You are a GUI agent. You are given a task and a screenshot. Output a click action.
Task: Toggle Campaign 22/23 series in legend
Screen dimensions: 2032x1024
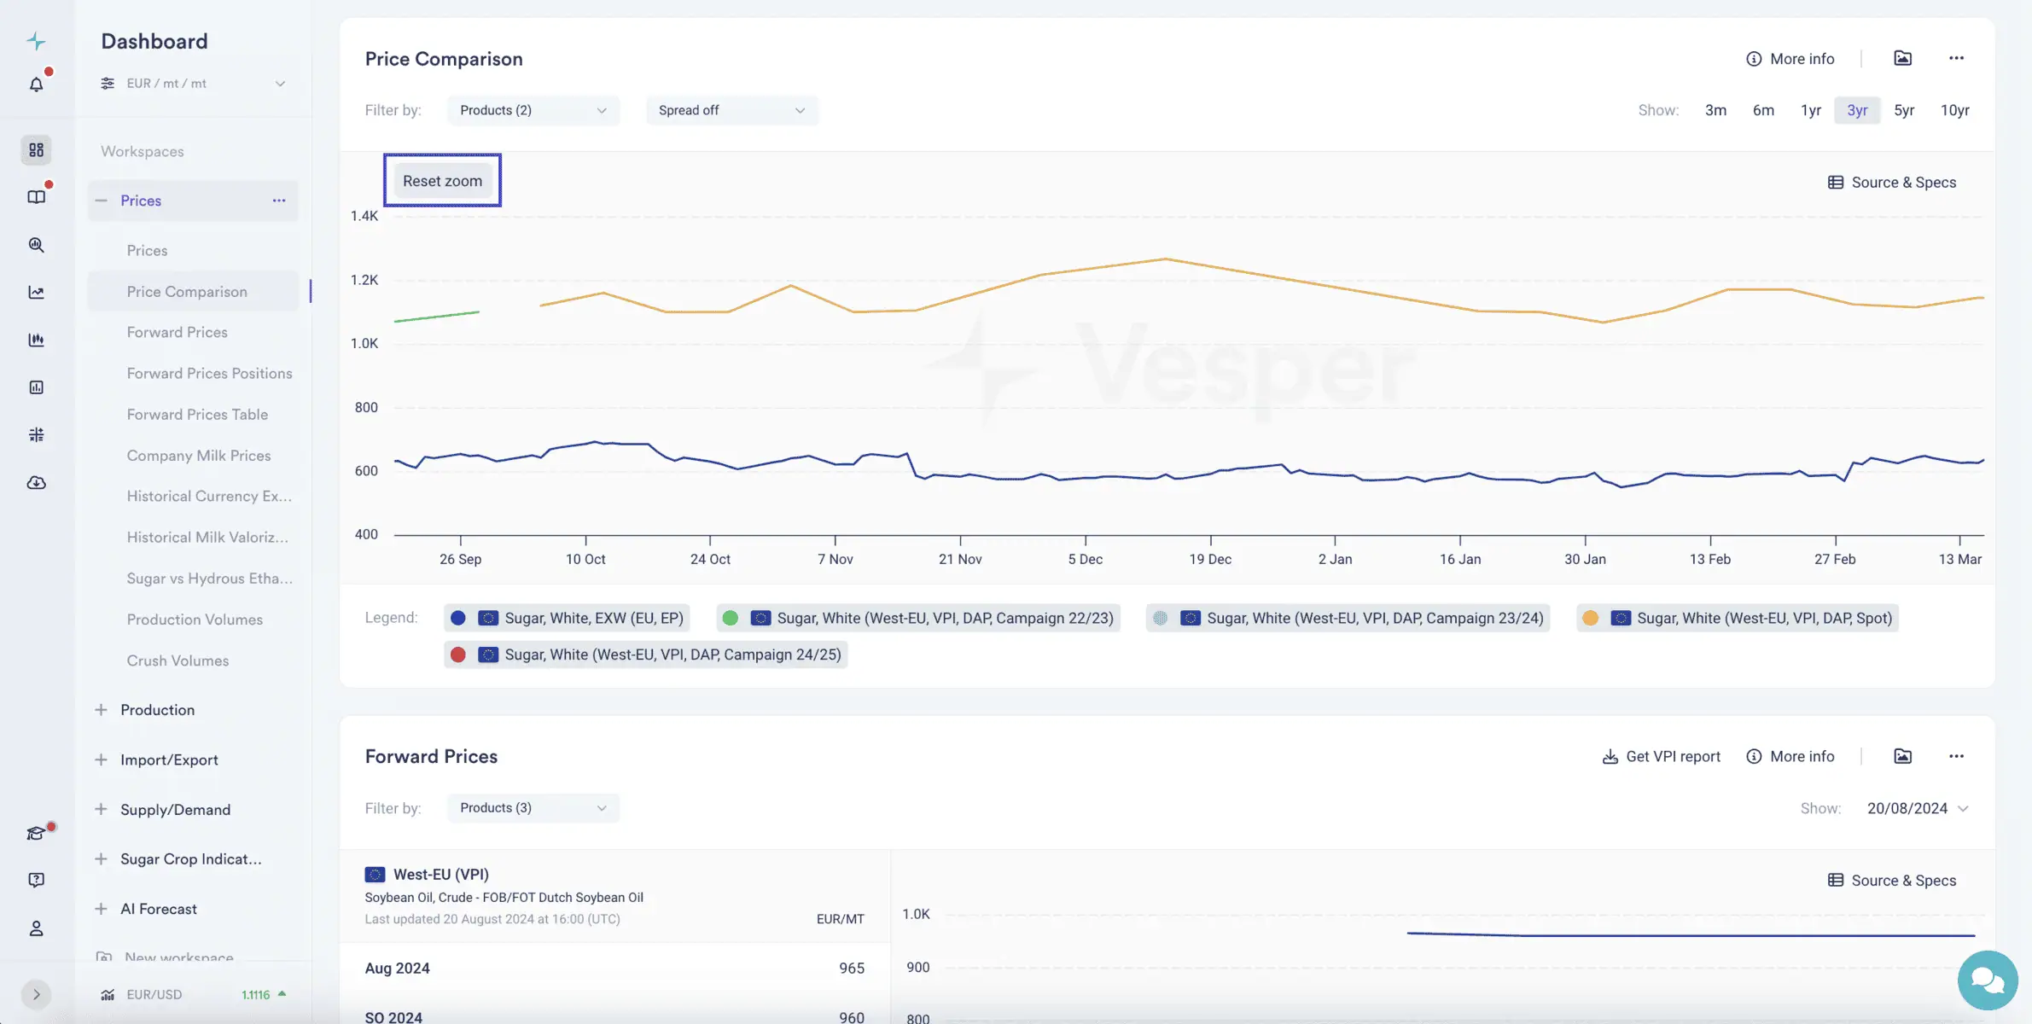918,618
